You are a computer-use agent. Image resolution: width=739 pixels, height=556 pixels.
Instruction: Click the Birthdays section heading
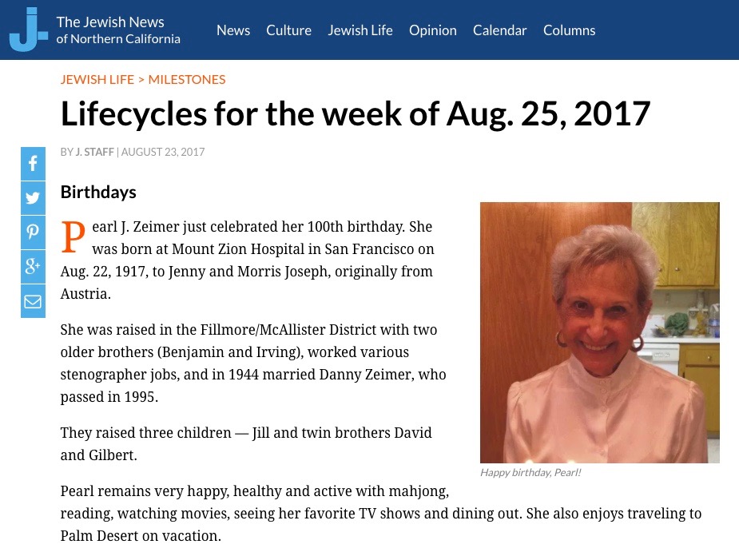tap(98, 193)
